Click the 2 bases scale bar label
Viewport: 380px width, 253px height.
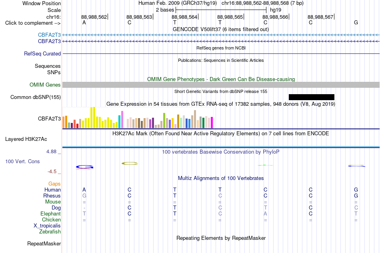[x=165, y=10]
